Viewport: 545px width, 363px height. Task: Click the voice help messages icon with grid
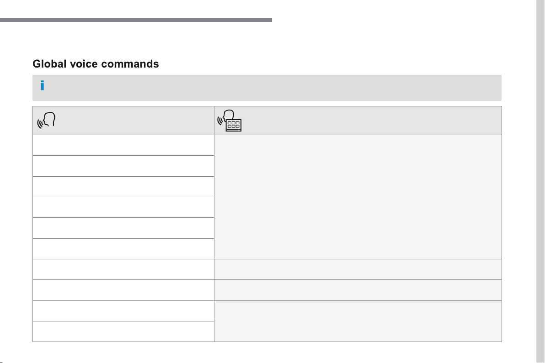click(230, 121)
